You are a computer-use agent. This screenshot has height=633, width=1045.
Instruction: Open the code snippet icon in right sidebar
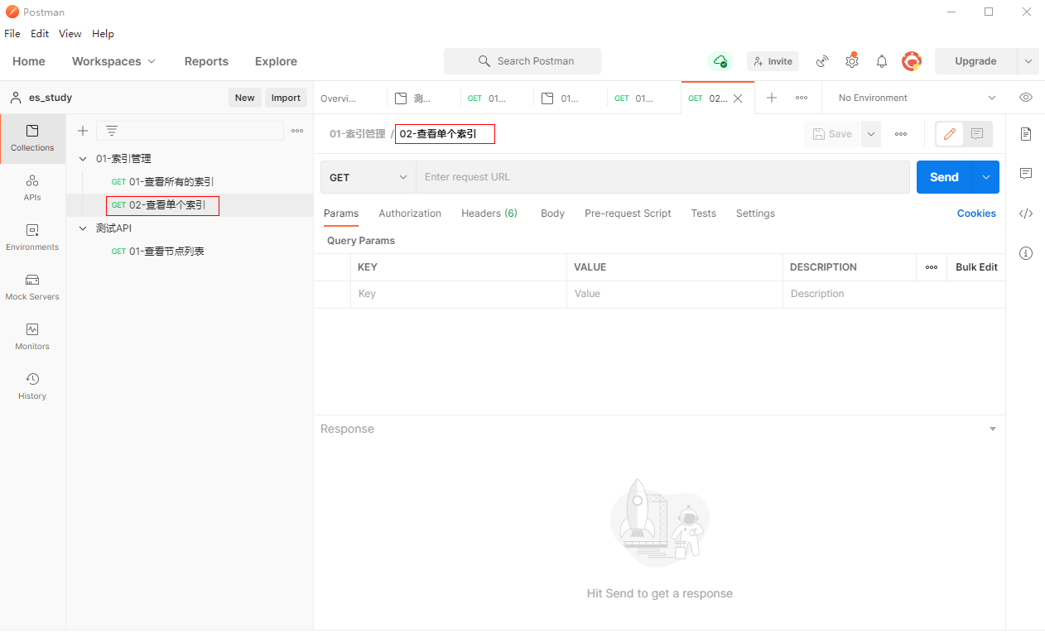point(1026,213)
